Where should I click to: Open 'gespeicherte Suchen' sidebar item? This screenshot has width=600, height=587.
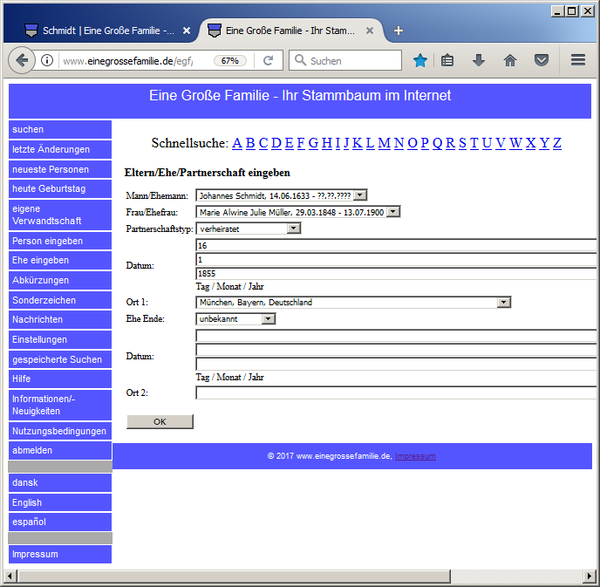click(x=60, y=359)
